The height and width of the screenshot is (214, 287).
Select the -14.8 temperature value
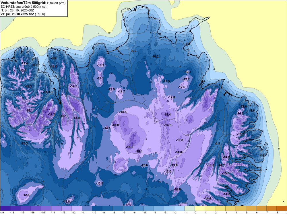pos(178,152)
